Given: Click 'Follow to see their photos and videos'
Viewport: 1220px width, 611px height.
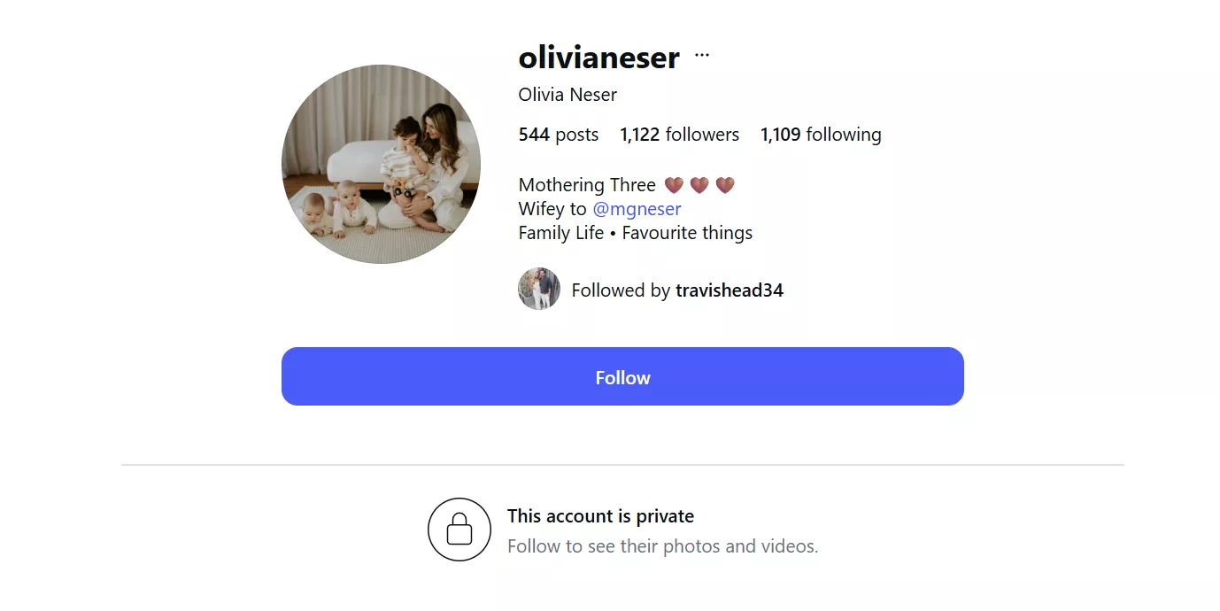Looking at the screenshot, I should pos(663,546).
